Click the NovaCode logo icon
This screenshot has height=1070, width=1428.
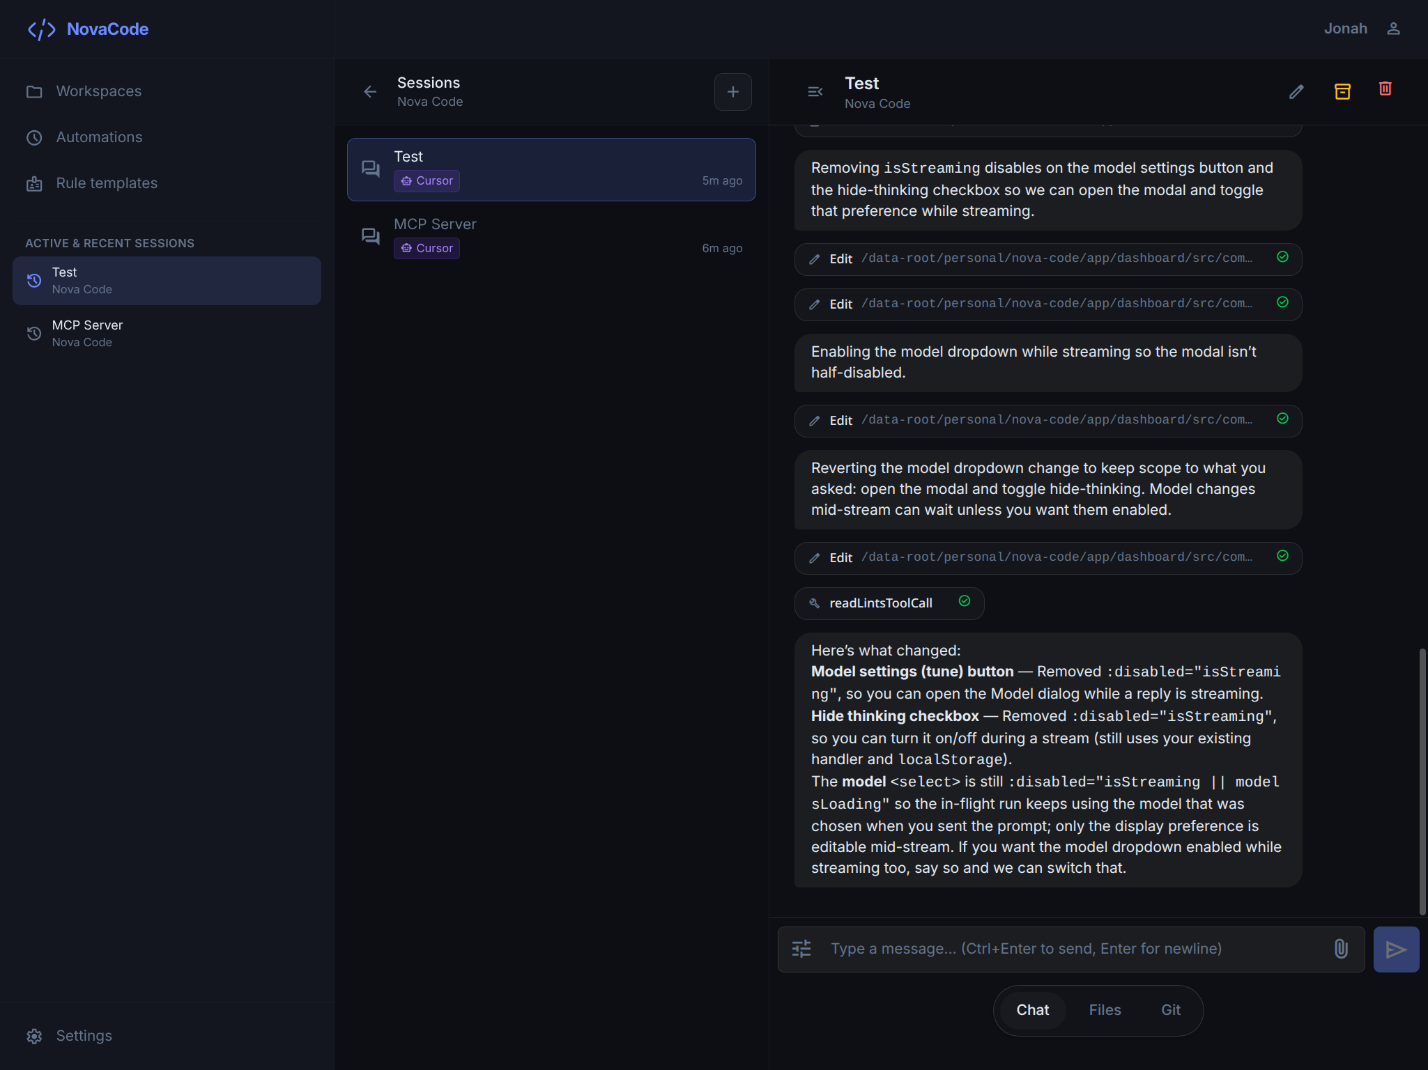tap(41, 29)
